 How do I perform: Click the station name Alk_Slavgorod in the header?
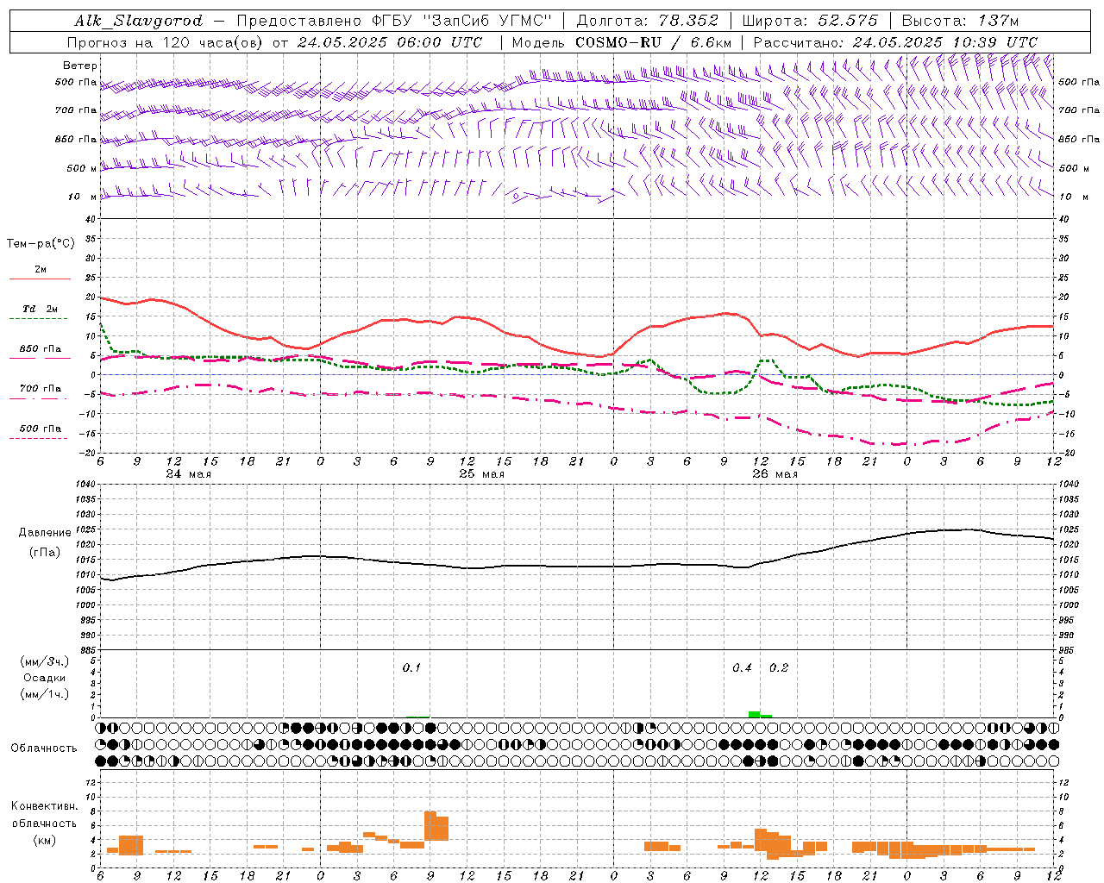click(139, 21)
